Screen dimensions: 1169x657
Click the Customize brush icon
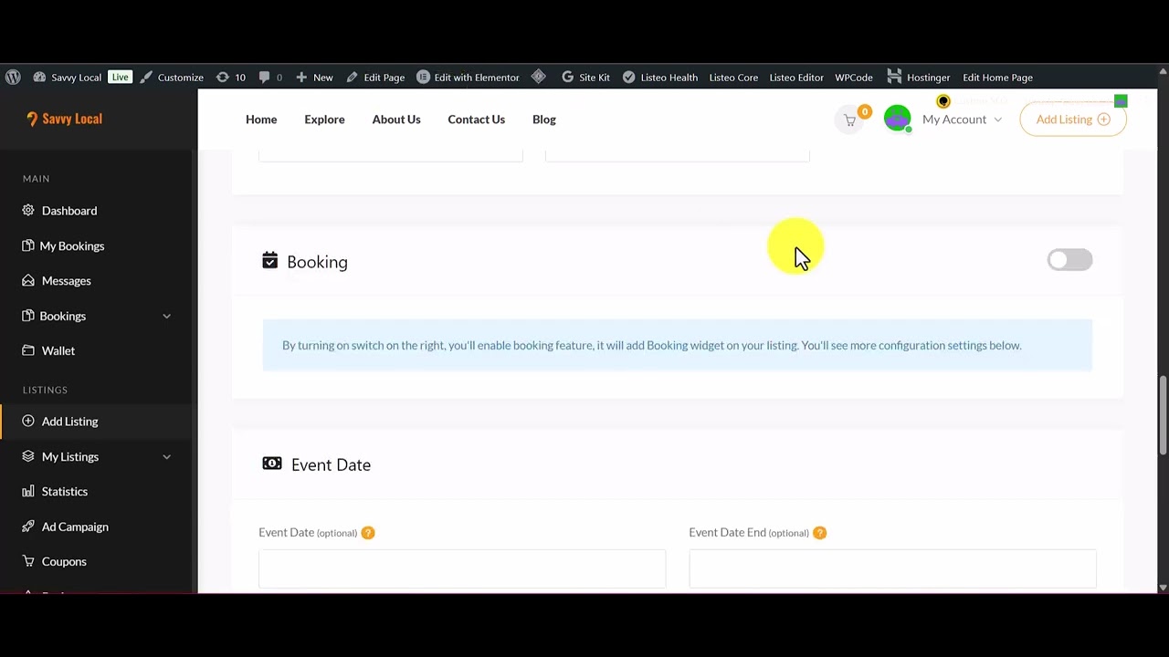click(x=146, y=78)
